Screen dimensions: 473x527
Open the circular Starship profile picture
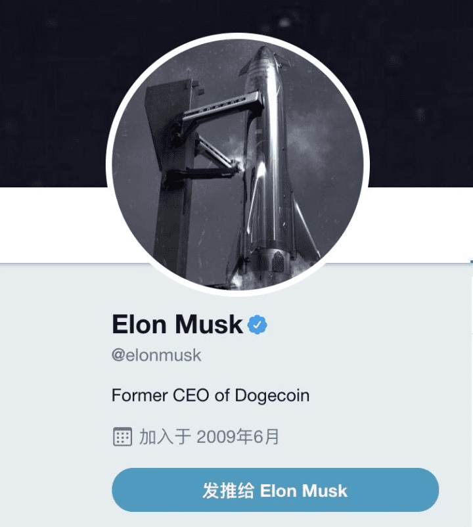click(x=238, y=165)
